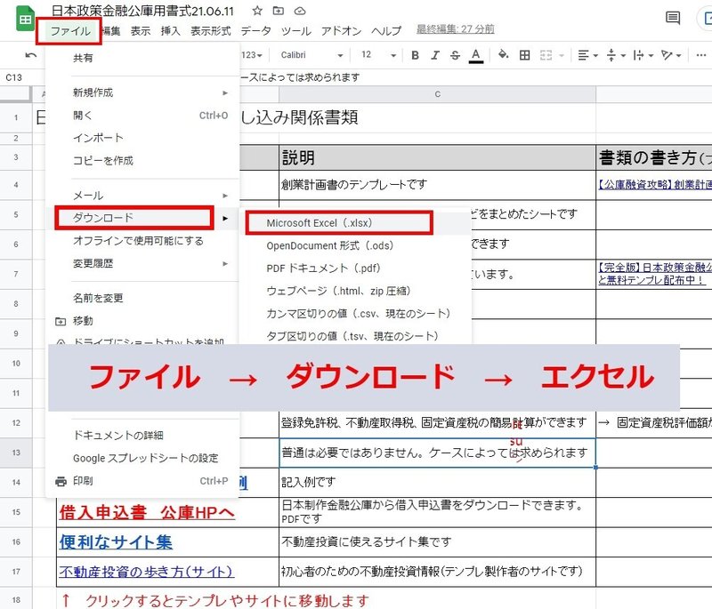Download as ウェブページ (.html, zip)
This screenshot has width=712, height=609.
click(x=355, y=291)
